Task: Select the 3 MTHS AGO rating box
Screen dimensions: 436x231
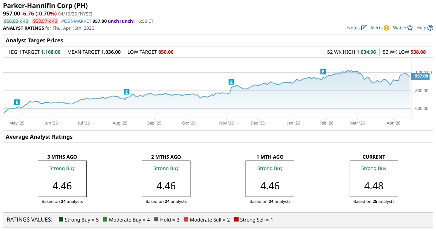Action: tap(62, 179)
